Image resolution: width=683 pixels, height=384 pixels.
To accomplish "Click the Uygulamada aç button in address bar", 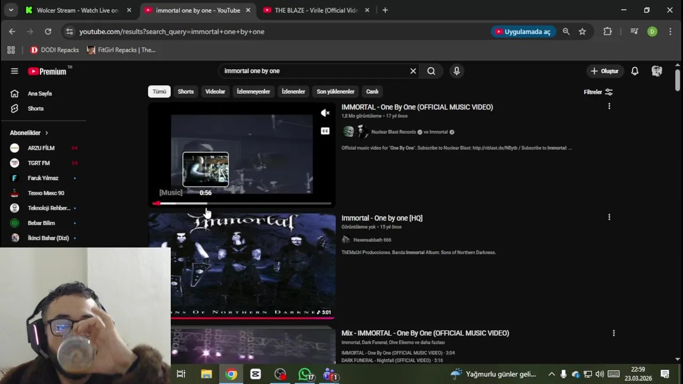I will 523,31.
